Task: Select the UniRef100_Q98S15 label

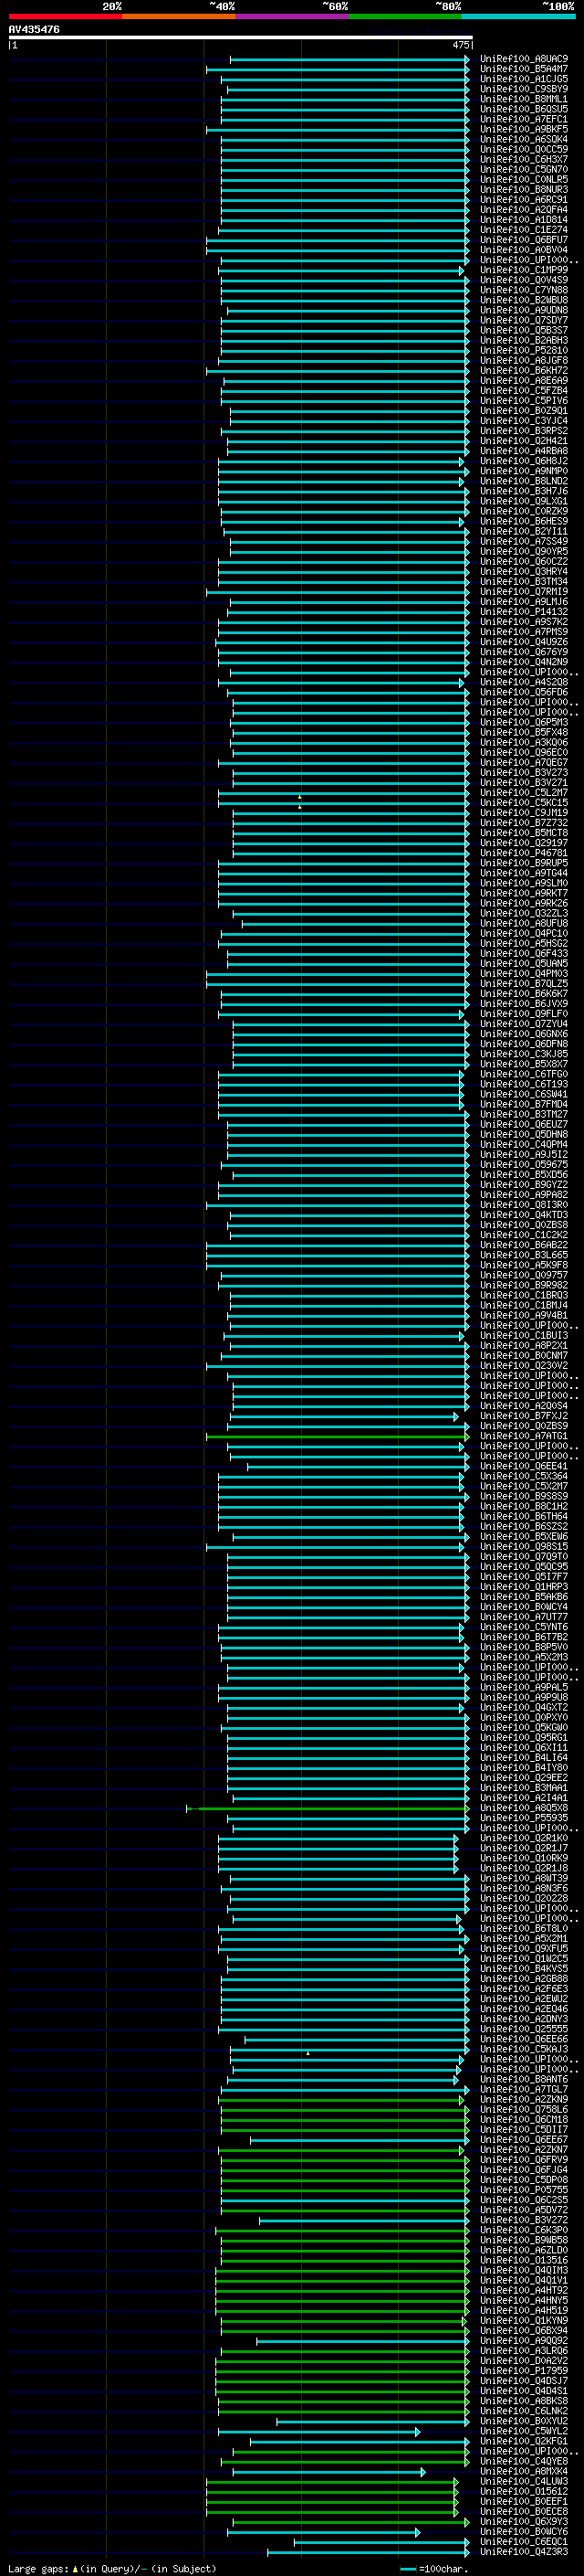Action: coord(524,1546)
